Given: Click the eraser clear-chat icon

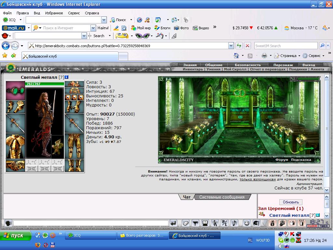Looking at the screenshot, I should tap(185, 223).
